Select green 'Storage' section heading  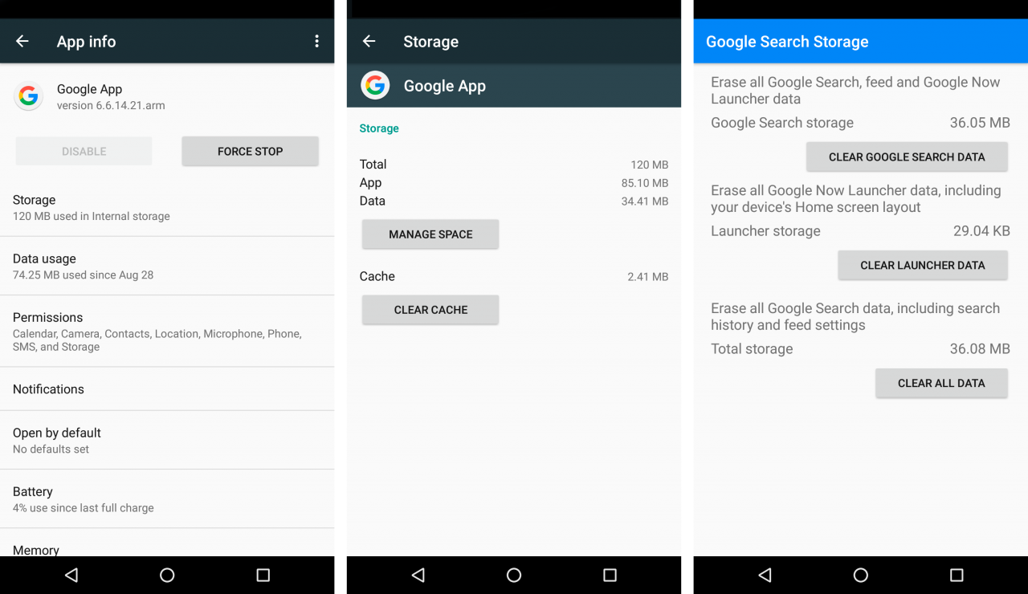[379, 128]
